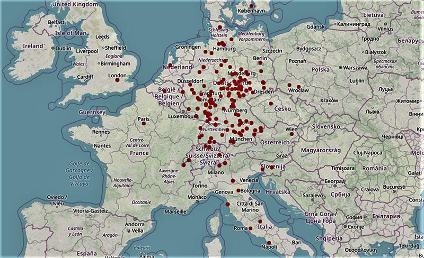This screenshot has height=258, width=424.
Task: Select the marker next to Roma
Action: point(251,228)
